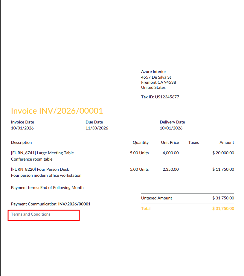Click the Delivery Date label
This screenshot has height=276, width=244.
[x=172, y=122]
